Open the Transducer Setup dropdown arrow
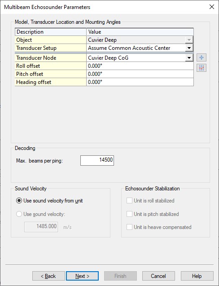This screenshot has height=286, width=219. coord(189,48)
